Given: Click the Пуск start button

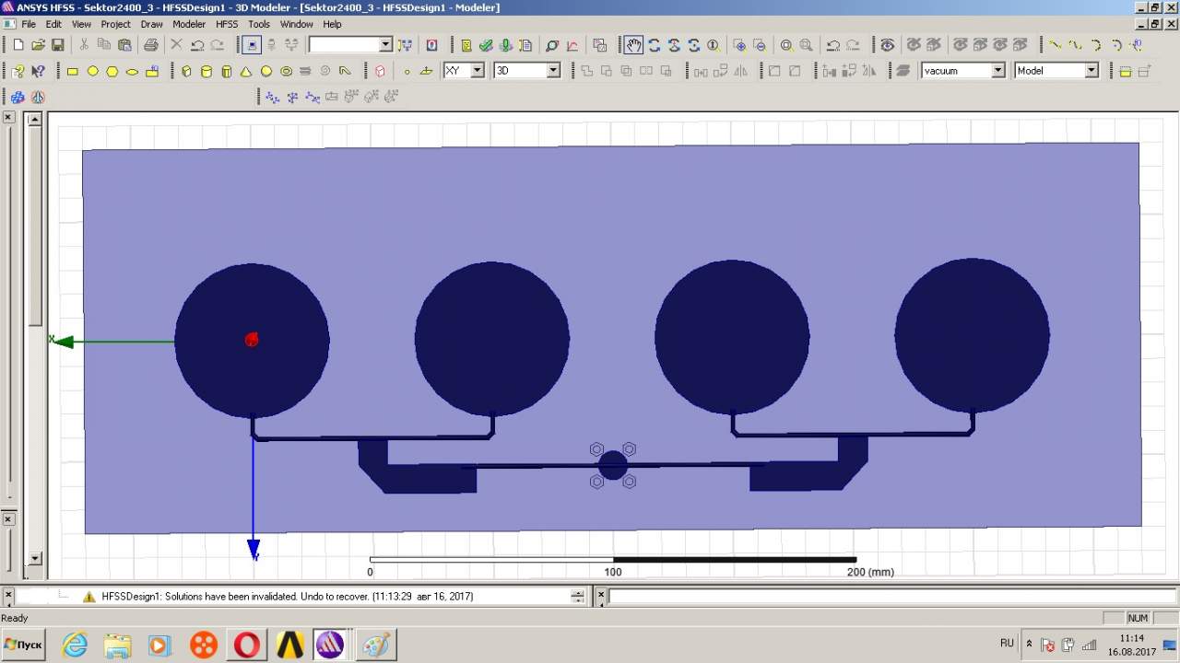Looking at the screenshot, I should [x=24, y=645].
